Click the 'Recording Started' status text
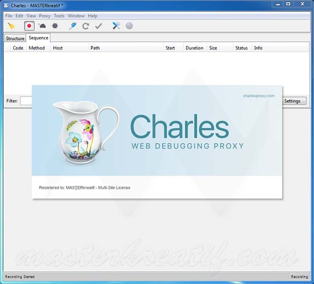Screen dimensions: 314x284 tap(20, 276)
